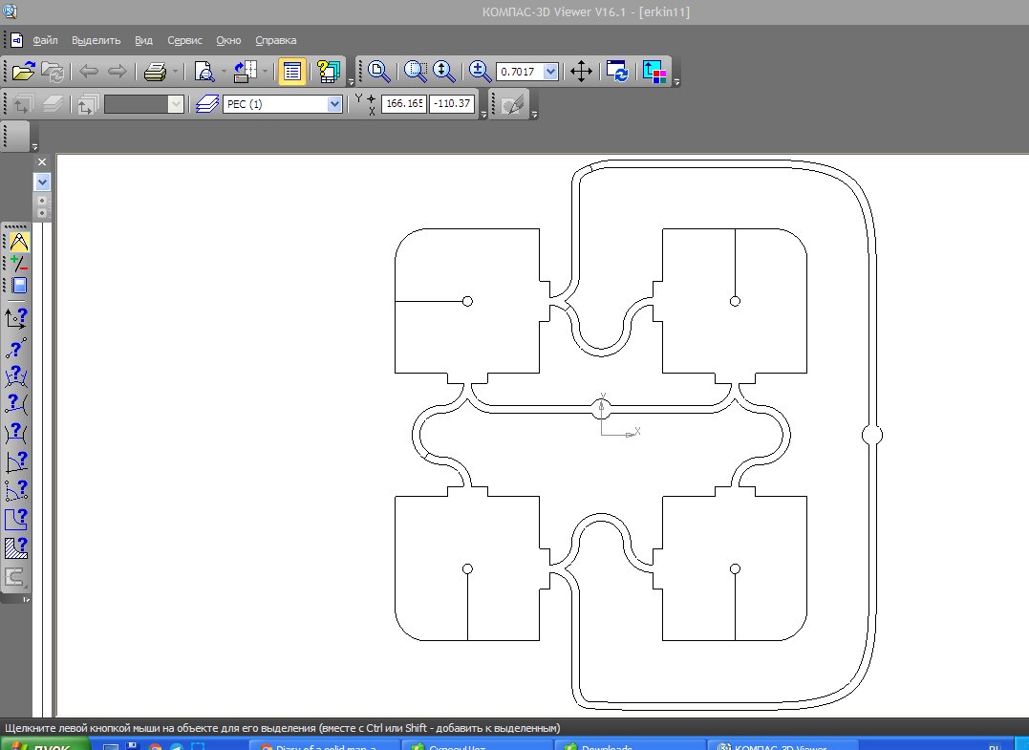Click the Open file folder icon
Screen dimensions: 1029x750
(24, 72)
